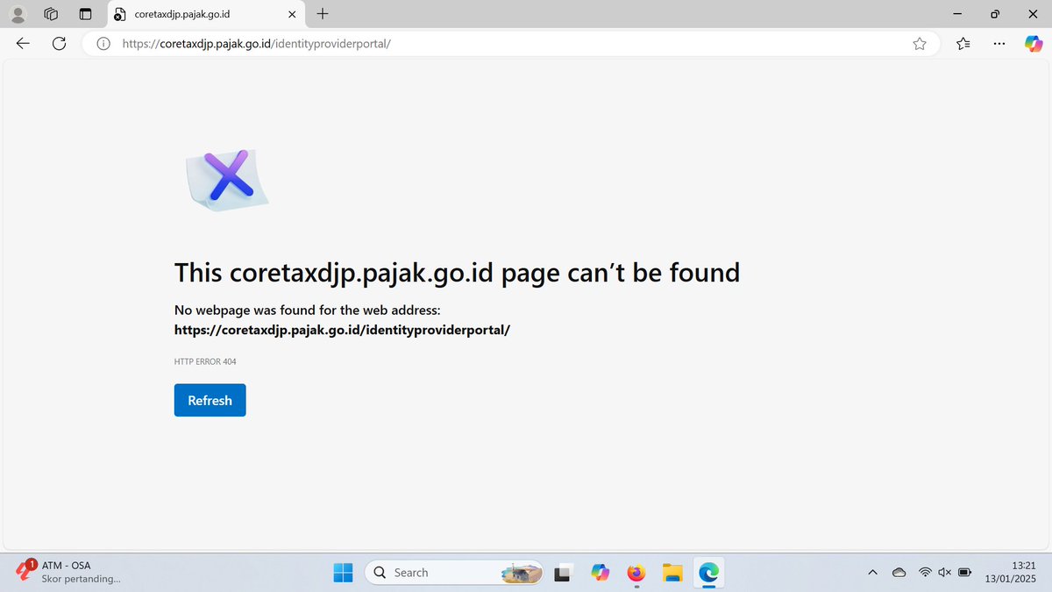Open the ATM - OSA score widget
1052x592 pixels.
67,572
